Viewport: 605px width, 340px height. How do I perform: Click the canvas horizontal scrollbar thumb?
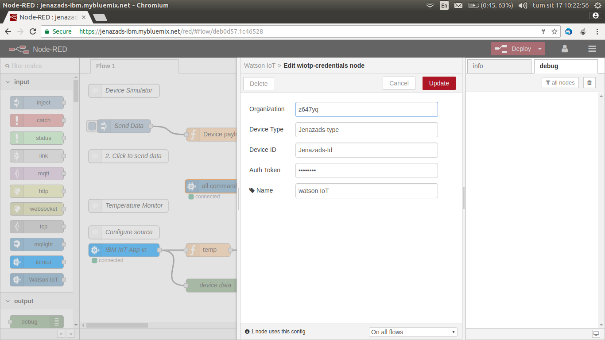pyautogui.click(x=117, y=325)
